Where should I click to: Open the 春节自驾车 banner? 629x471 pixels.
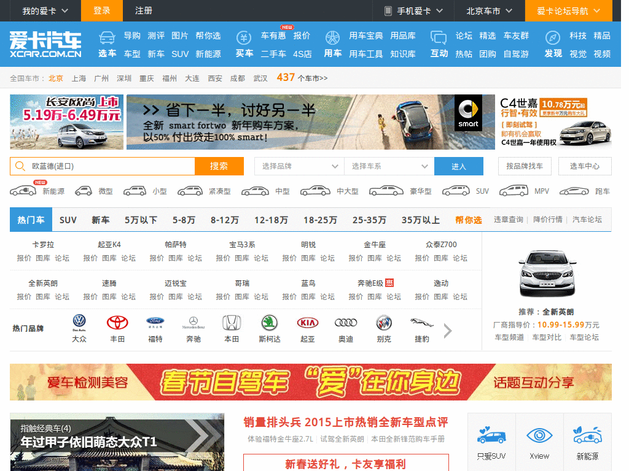pyautogui.click(x=310, y=381)
